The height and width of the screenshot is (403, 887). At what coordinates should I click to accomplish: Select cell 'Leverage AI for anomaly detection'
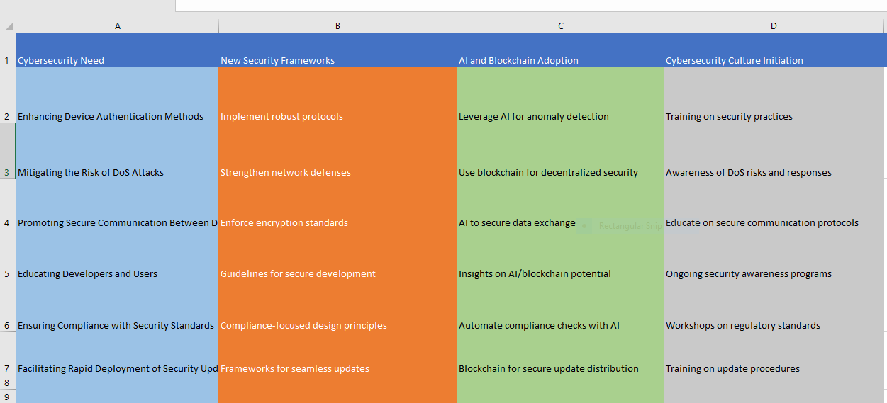[560, 95]
